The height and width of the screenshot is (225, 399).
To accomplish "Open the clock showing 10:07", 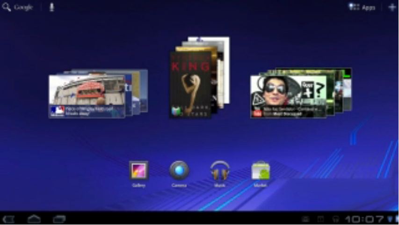I will click(x=364, y=219).
